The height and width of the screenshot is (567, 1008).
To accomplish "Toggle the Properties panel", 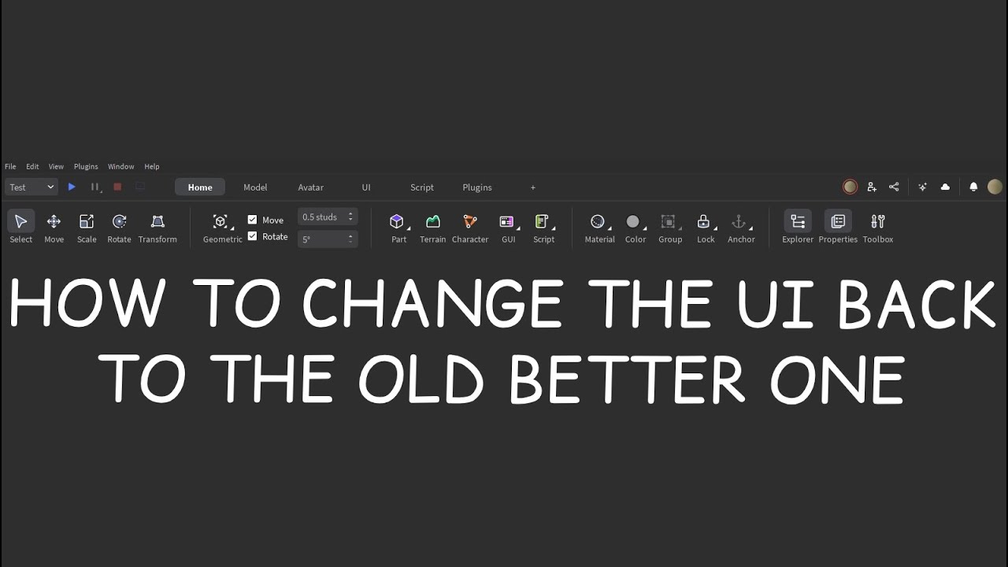I will (838, 228).
